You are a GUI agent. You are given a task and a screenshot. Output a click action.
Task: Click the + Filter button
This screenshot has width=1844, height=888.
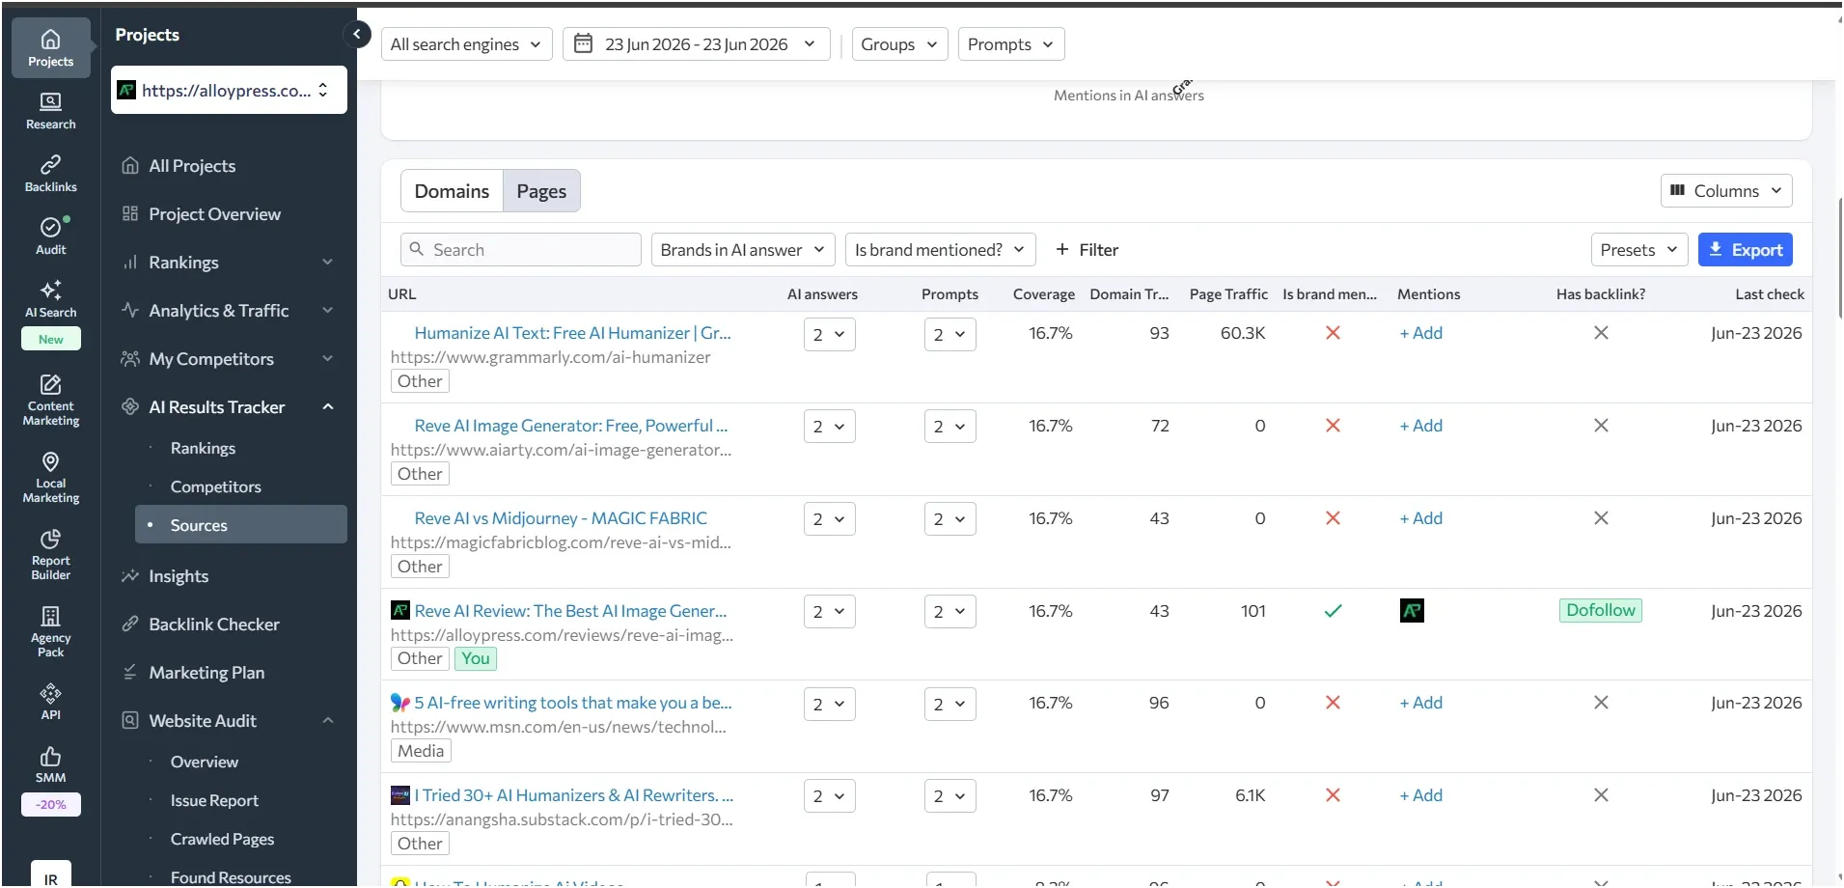click(x=1087, y=250)
